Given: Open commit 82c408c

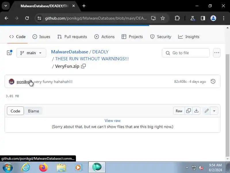Looking at the screenshot, I should pyautogui.click(x=181, y=82).
